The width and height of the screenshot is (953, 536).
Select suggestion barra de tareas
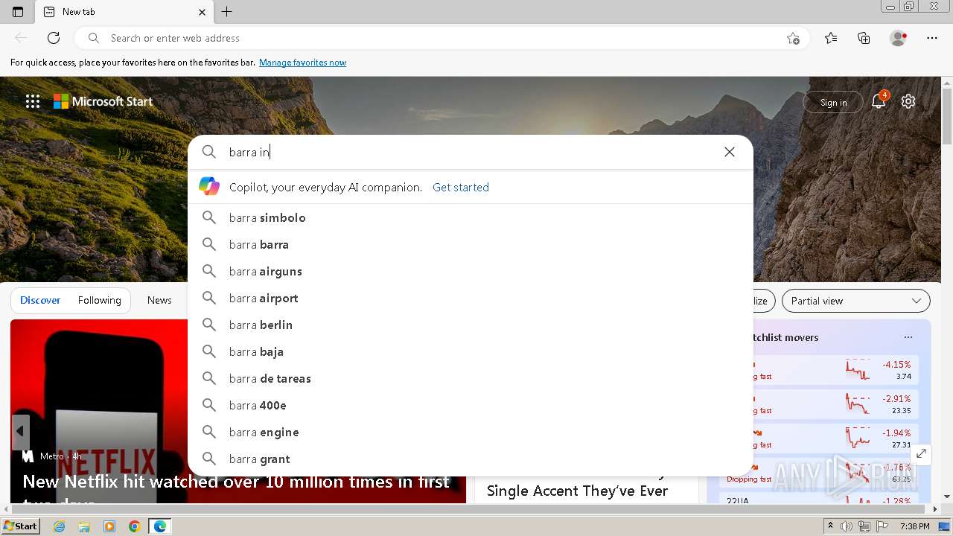pos(471,378)
